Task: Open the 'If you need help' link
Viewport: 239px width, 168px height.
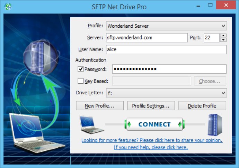Action: 151,147
